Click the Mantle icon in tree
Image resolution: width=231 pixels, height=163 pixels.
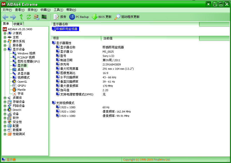pyautogui.click(x=14, y=90)
